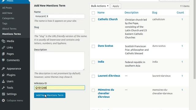Open the Media menu label
The width and height of the screenshot is (196, 110).
10,41
